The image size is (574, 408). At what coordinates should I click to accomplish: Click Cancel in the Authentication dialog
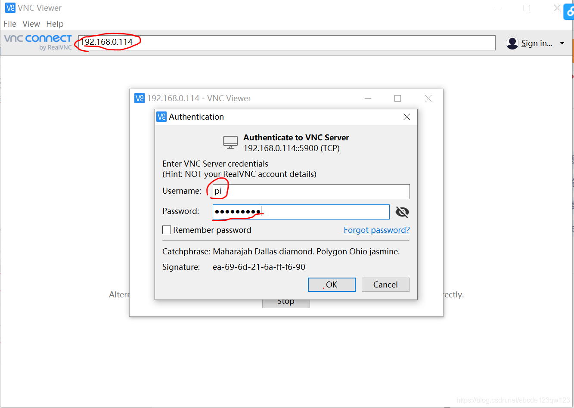point(385,284)
